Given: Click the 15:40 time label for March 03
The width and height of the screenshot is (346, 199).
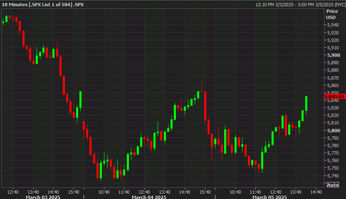Looking at the screenshot, I should coord(74,192).
